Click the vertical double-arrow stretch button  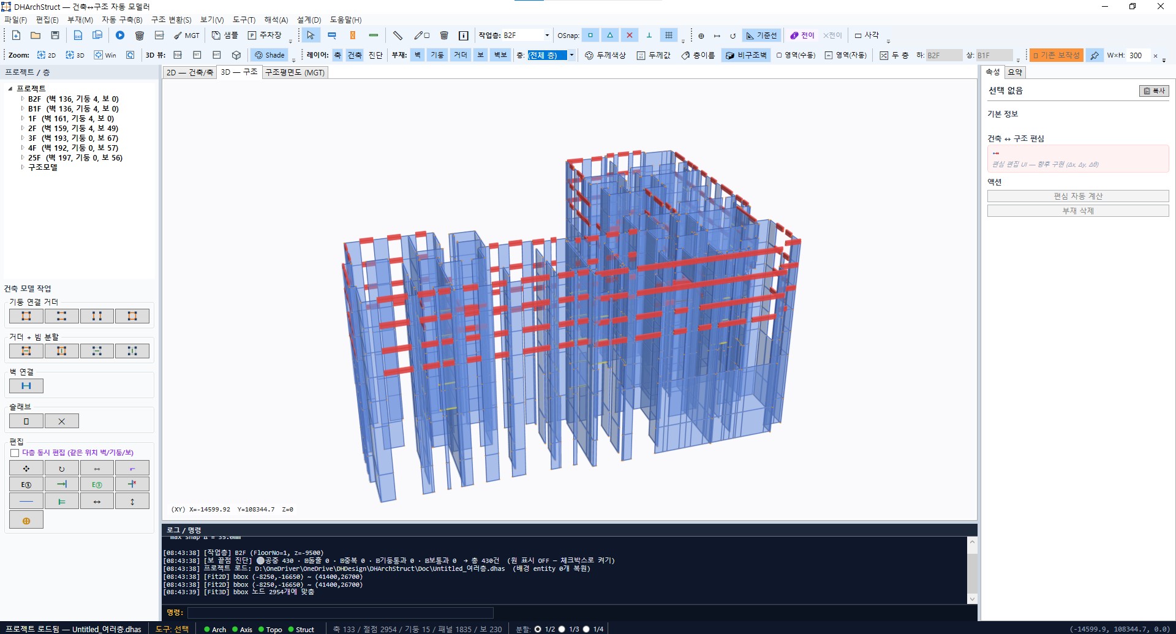[132, 501]
